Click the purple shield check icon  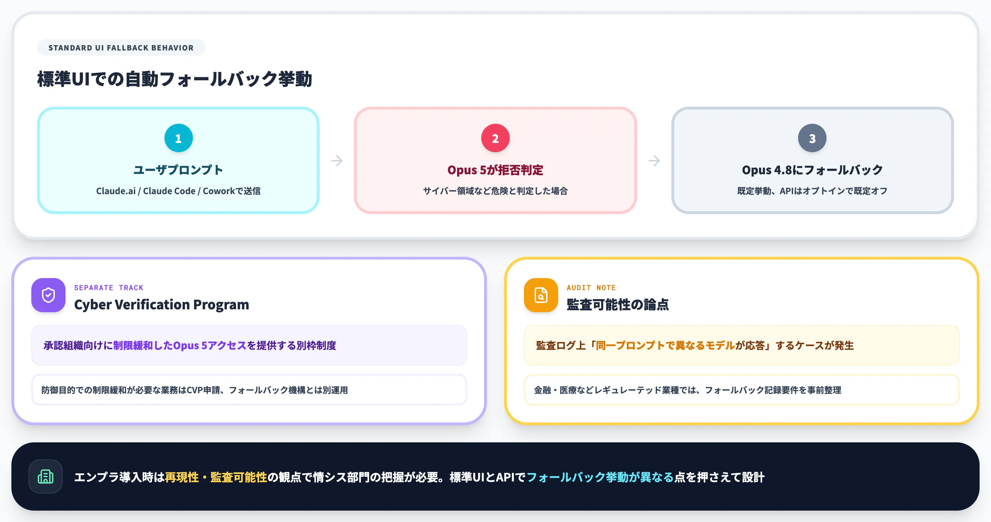[48, 295]
